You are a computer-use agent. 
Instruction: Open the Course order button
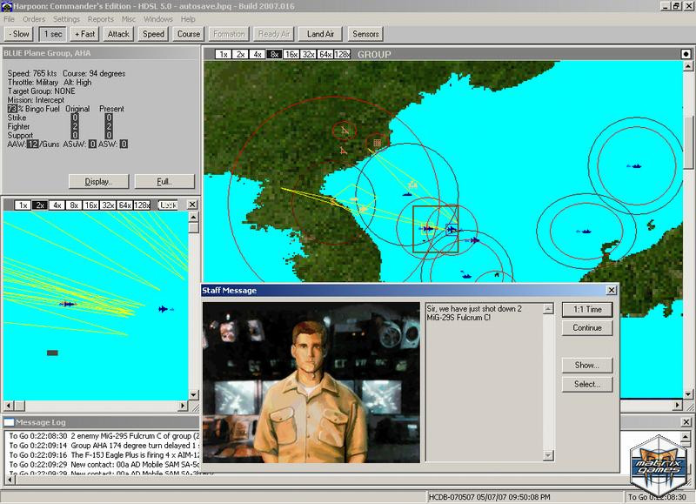(188, 34)
